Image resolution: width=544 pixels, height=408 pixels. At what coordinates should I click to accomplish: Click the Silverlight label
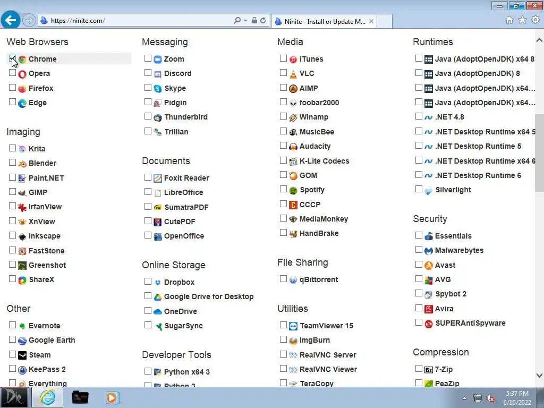click(453, 190)
